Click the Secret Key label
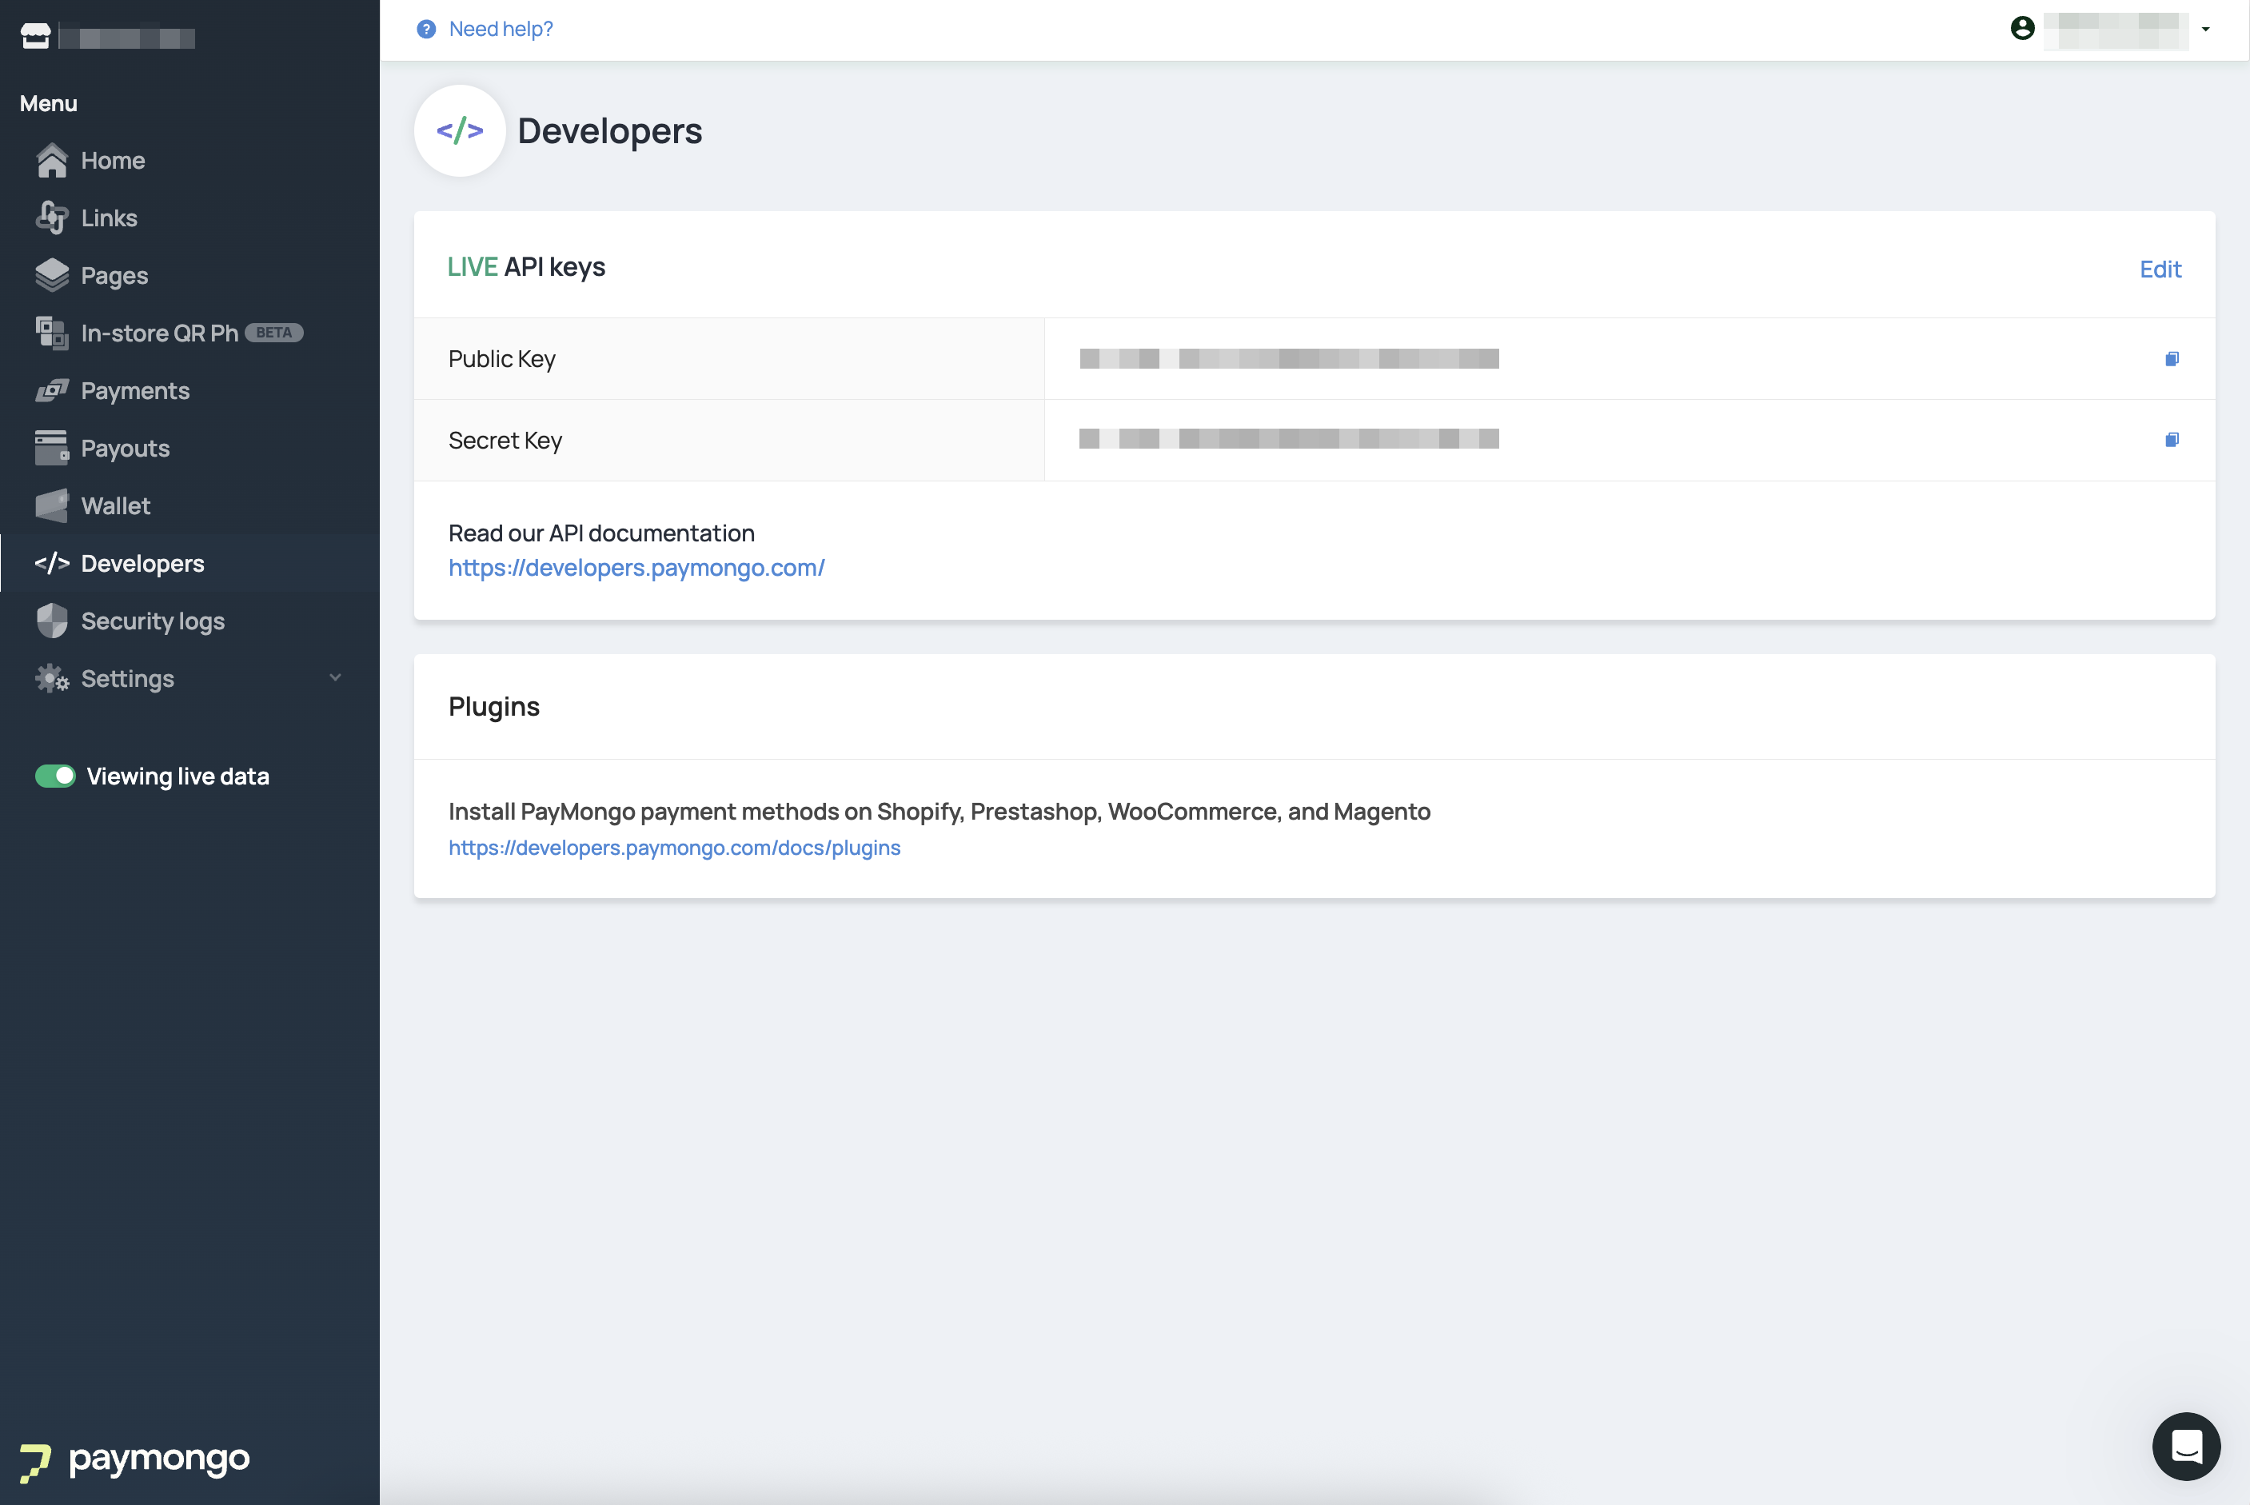 (505, 441)
